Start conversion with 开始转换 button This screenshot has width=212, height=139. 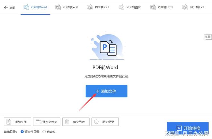[188, 128]
